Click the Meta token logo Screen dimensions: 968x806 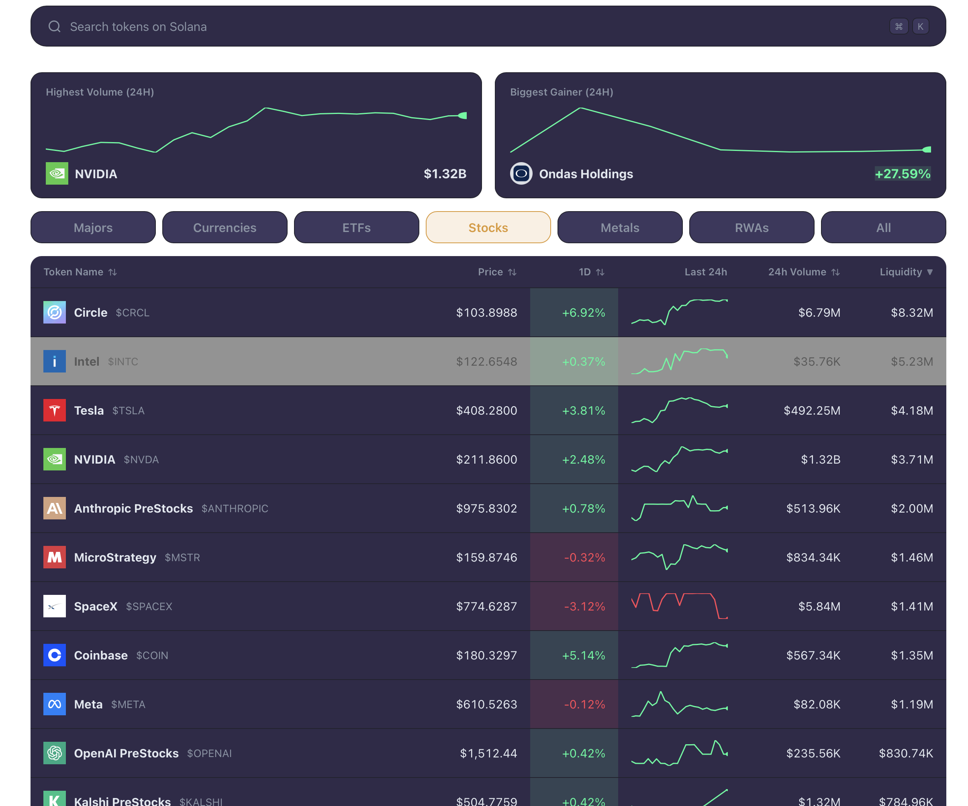pyautogui.click(x=55, y=704)
